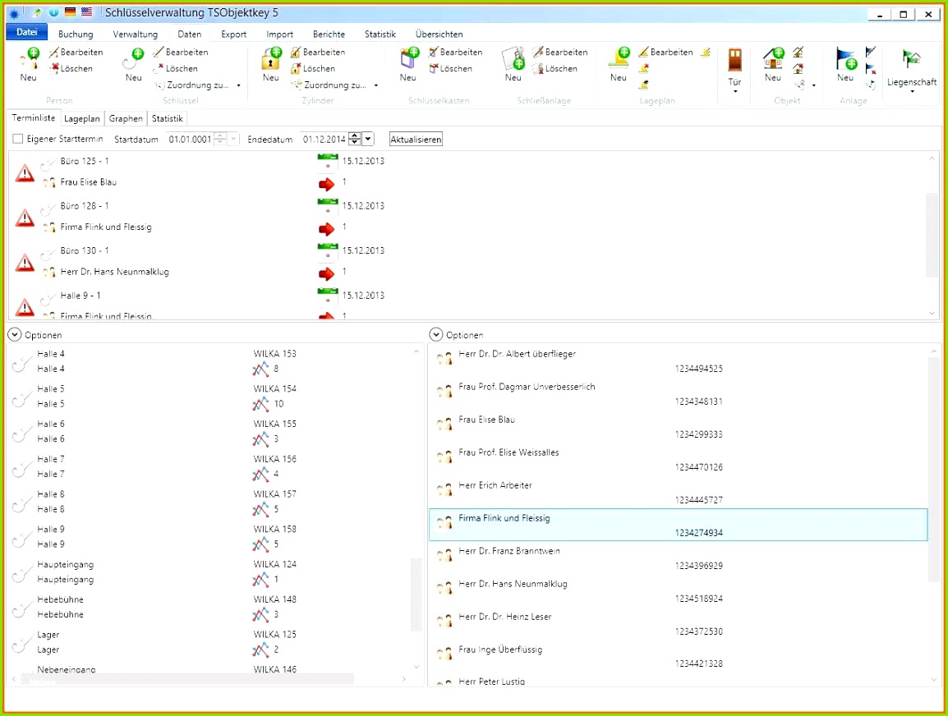Open the Endedatum calendar dropdown
Screen dimensions: 948x716
(x=367, y=140)
